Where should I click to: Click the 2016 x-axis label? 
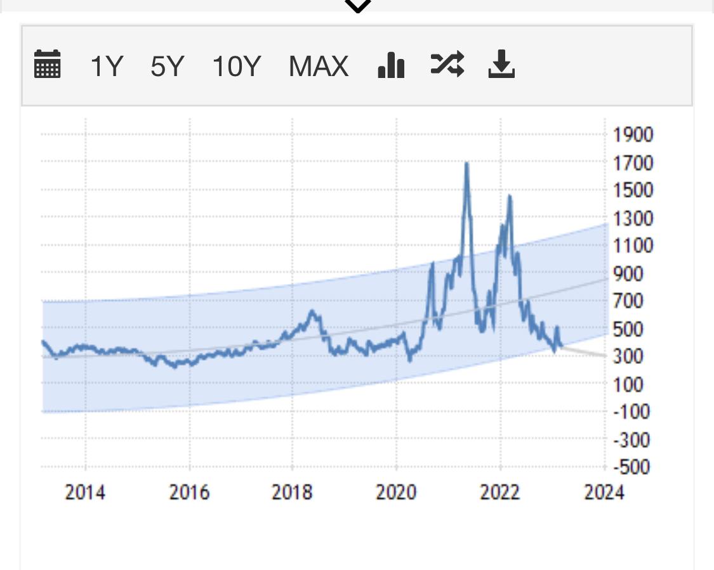(x=189, y=492)
